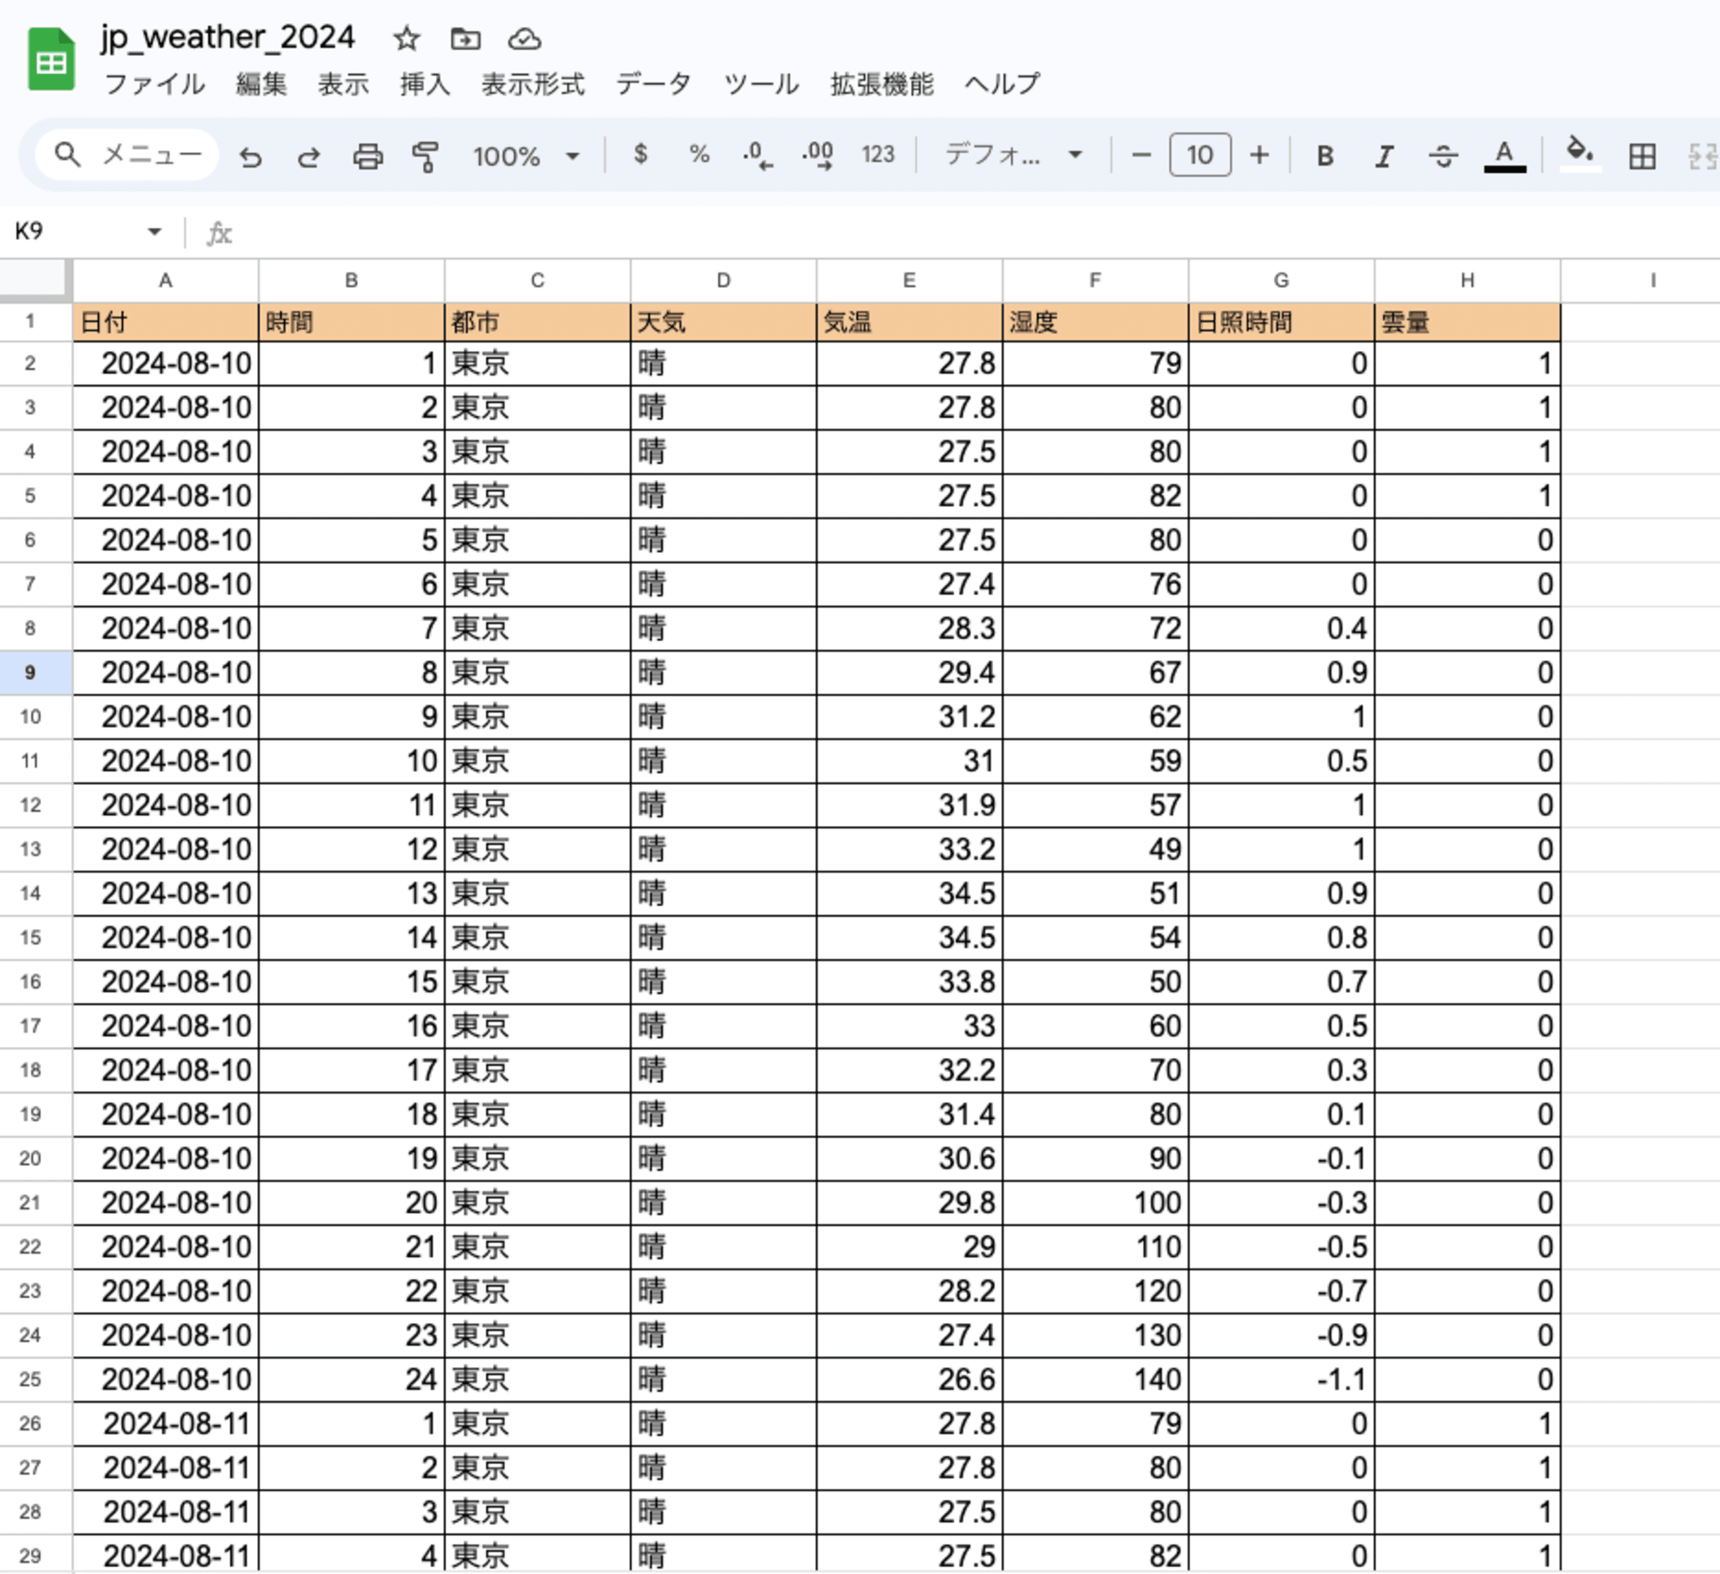Open the Google Sheets home icon
1720x1574 pixels.
(52, 58)
